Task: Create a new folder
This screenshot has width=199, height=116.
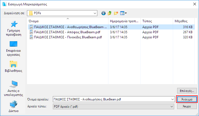Action: [116, 13]
